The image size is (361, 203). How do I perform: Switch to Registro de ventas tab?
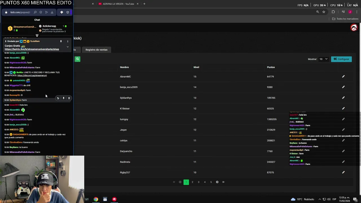[x=96, y=50]
